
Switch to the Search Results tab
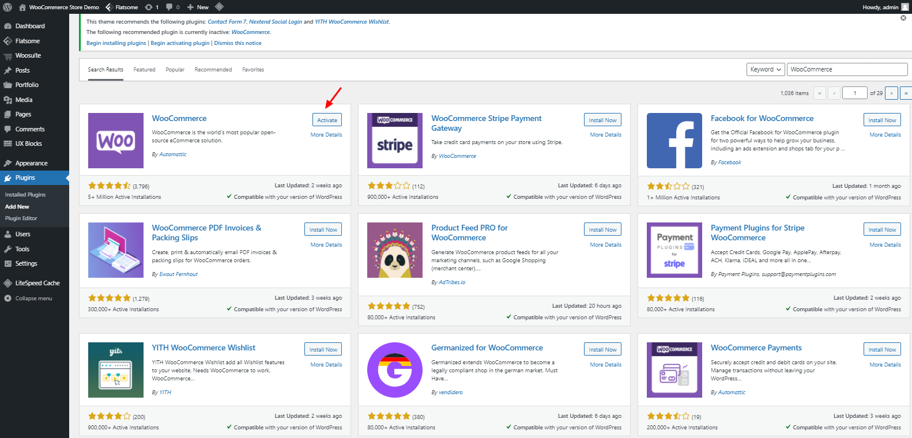tap(105, 70)
